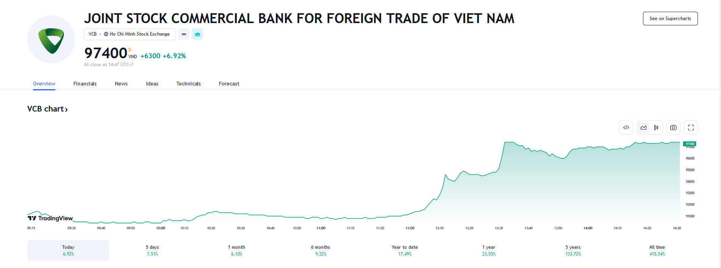The image size is (721, 268).
Task: Open the Technicals tab
Action: (188, 84)
